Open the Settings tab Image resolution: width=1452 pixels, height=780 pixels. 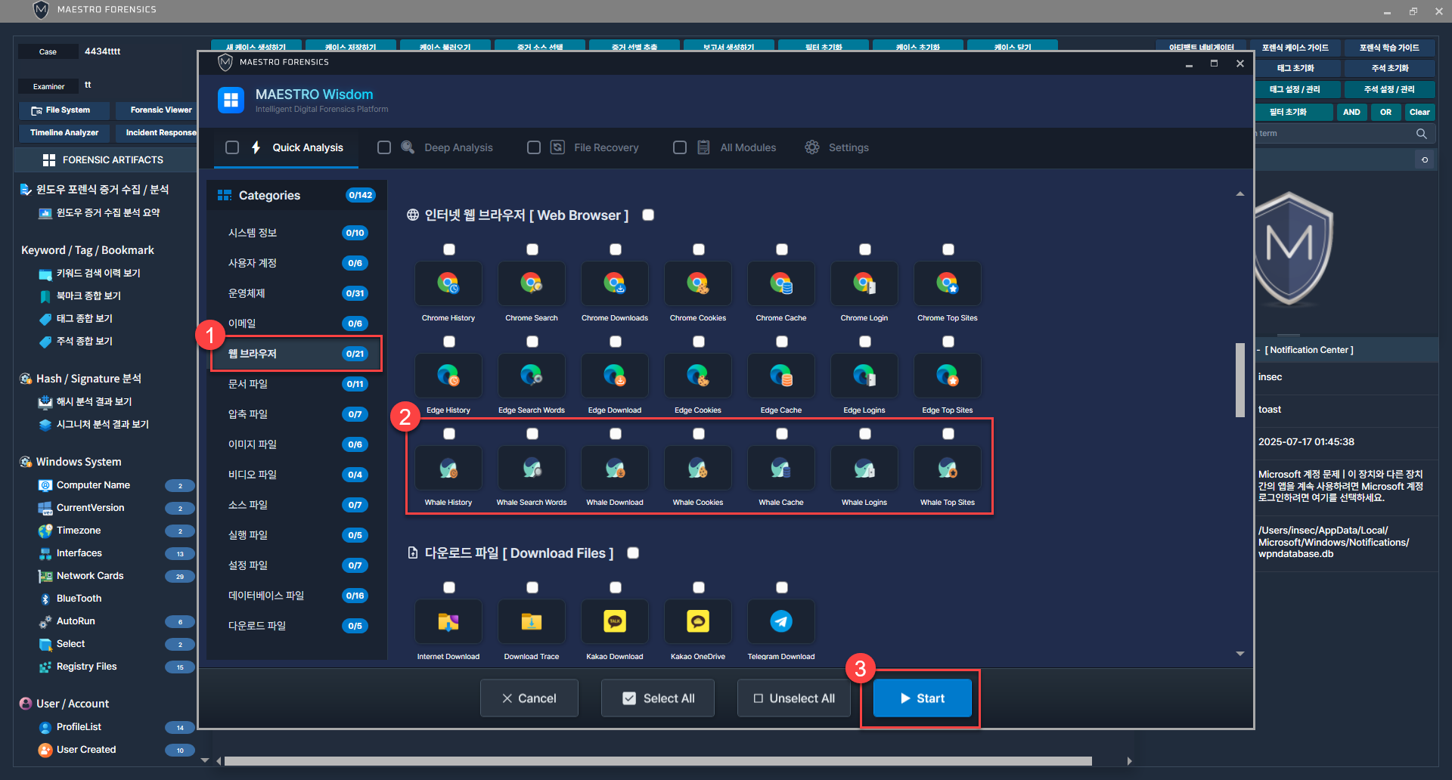847,147
